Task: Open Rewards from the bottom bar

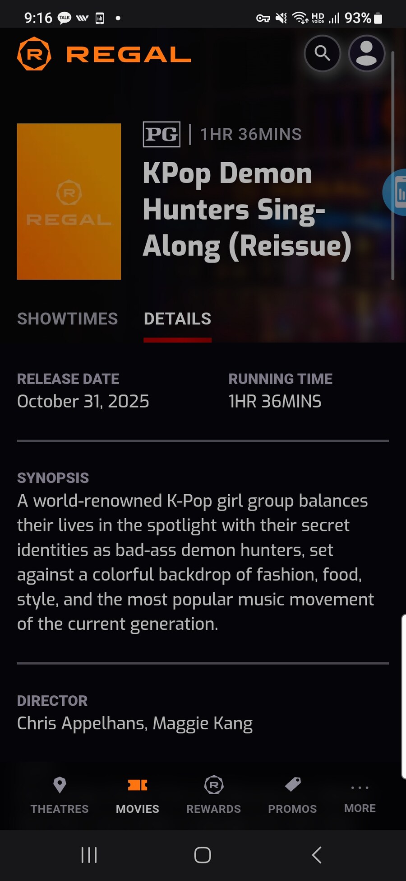Action: tap(214, 794)
